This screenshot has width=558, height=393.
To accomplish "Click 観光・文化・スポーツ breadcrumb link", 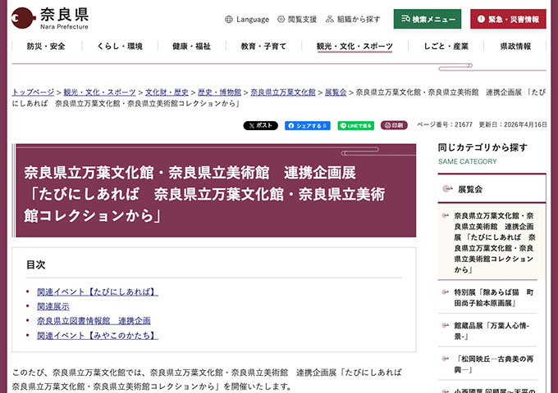I will 99,93.
